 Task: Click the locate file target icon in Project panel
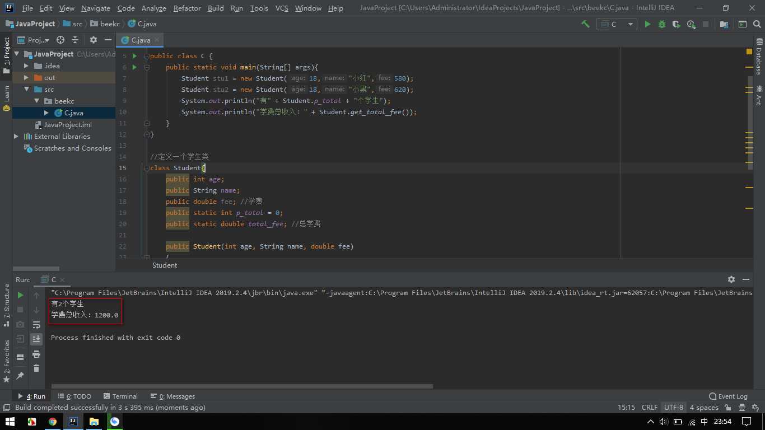point(60,40)
